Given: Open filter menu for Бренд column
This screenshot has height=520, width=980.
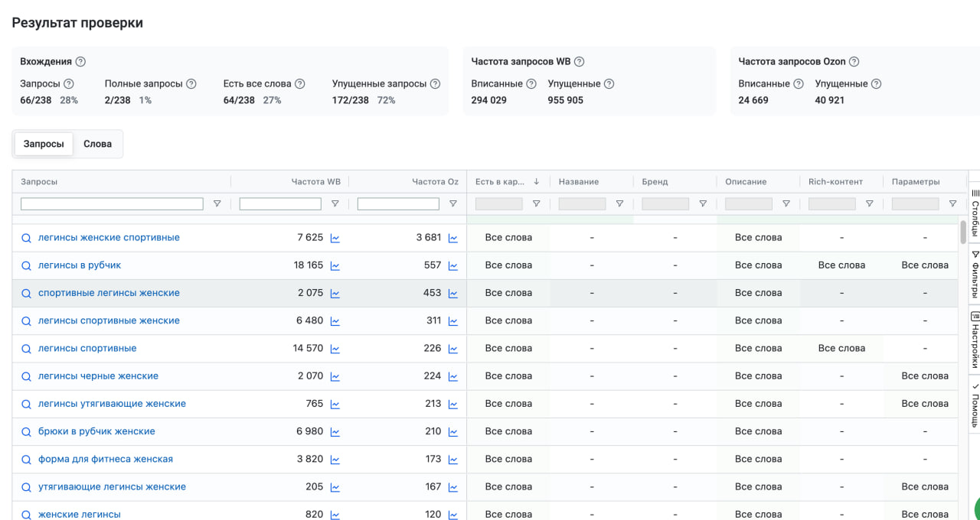Looking at the screenshot, I should (703, 204).
